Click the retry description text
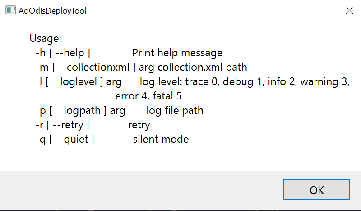 point(139,125)
